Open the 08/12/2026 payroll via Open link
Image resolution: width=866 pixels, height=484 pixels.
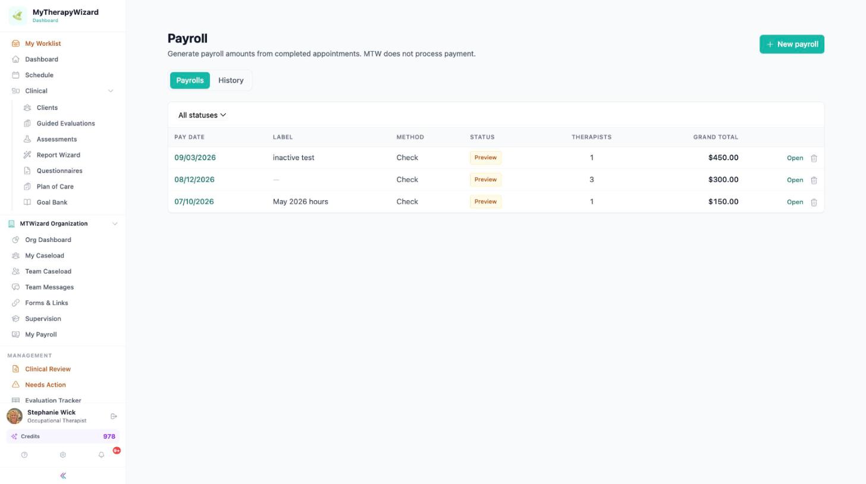tap(795, 180)
